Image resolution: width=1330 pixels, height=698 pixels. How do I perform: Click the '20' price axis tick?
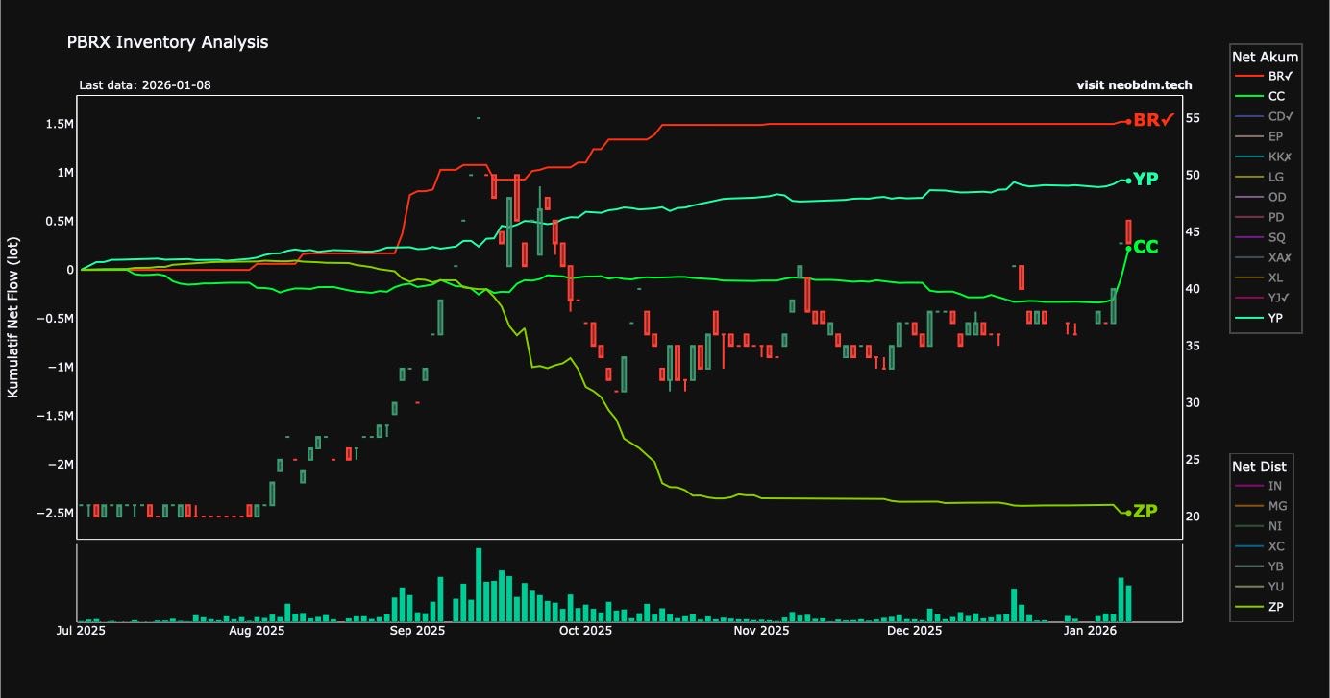[x=1193, y=517]
